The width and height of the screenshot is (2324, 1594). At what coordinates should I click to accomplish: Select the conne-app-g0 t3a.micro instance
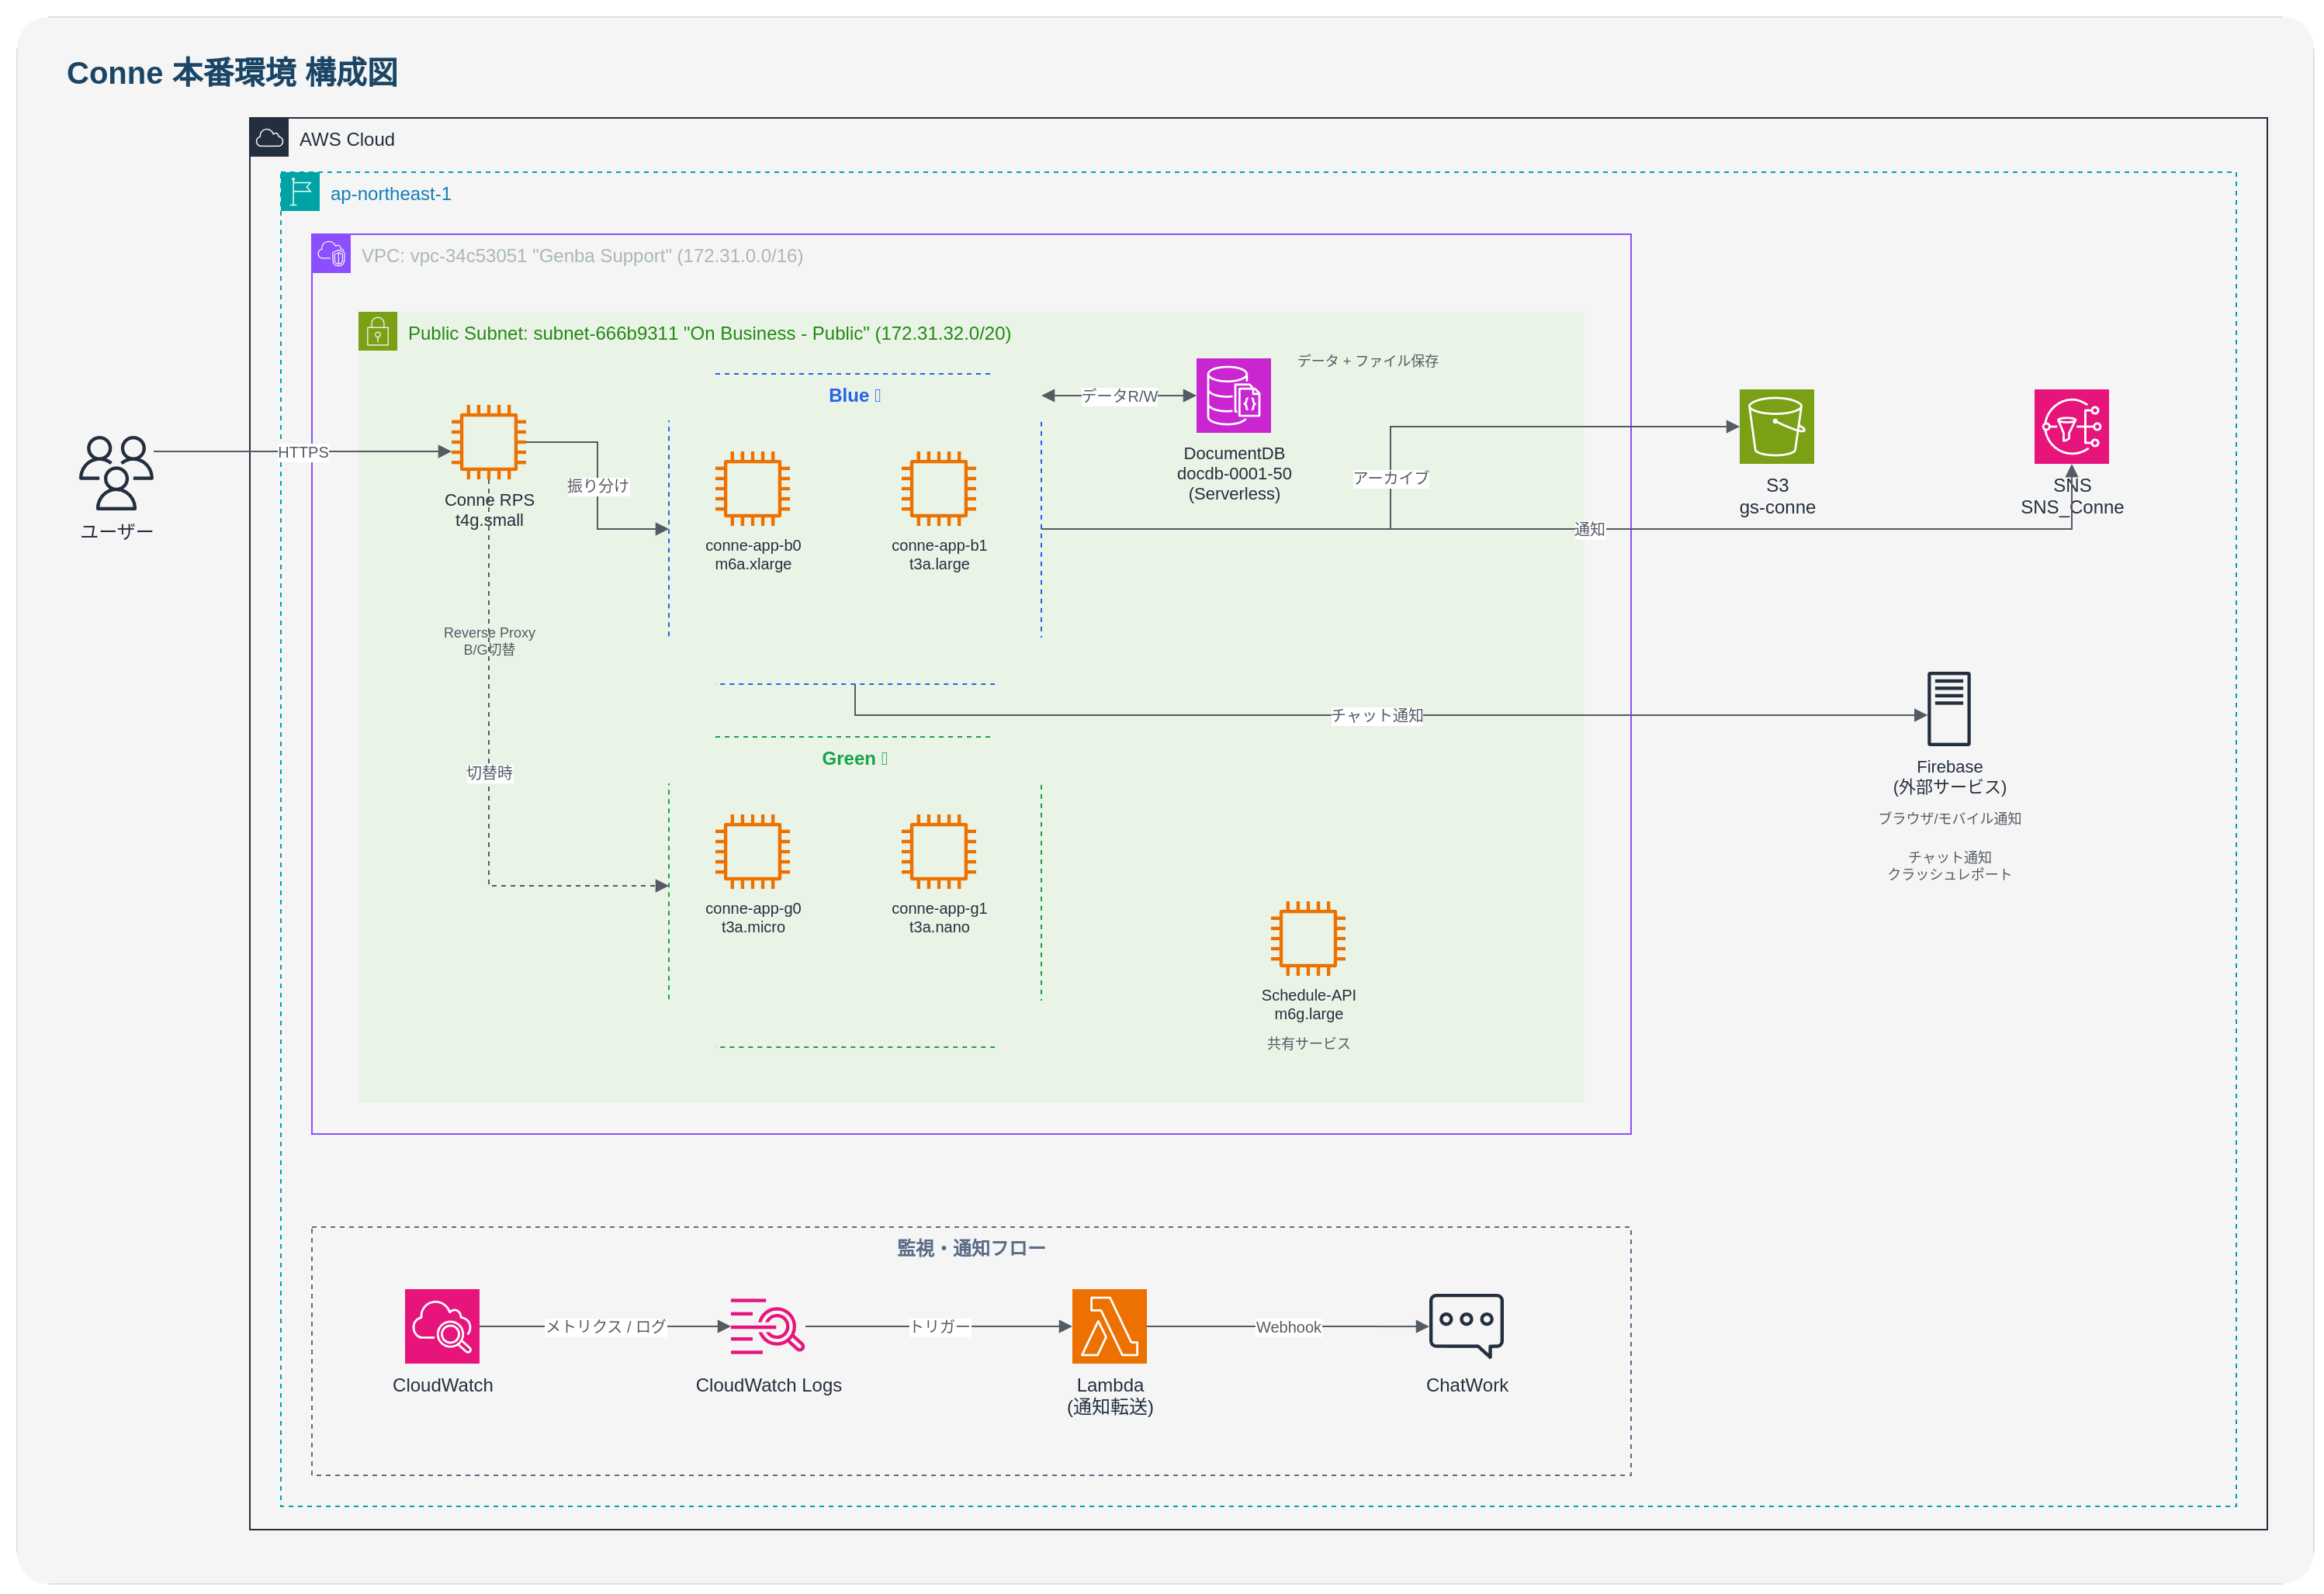pos(752,852)
